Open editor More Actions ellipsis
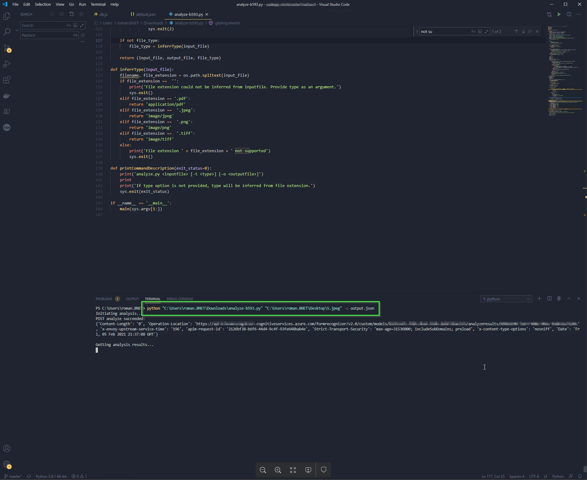 tap(579, 14)
